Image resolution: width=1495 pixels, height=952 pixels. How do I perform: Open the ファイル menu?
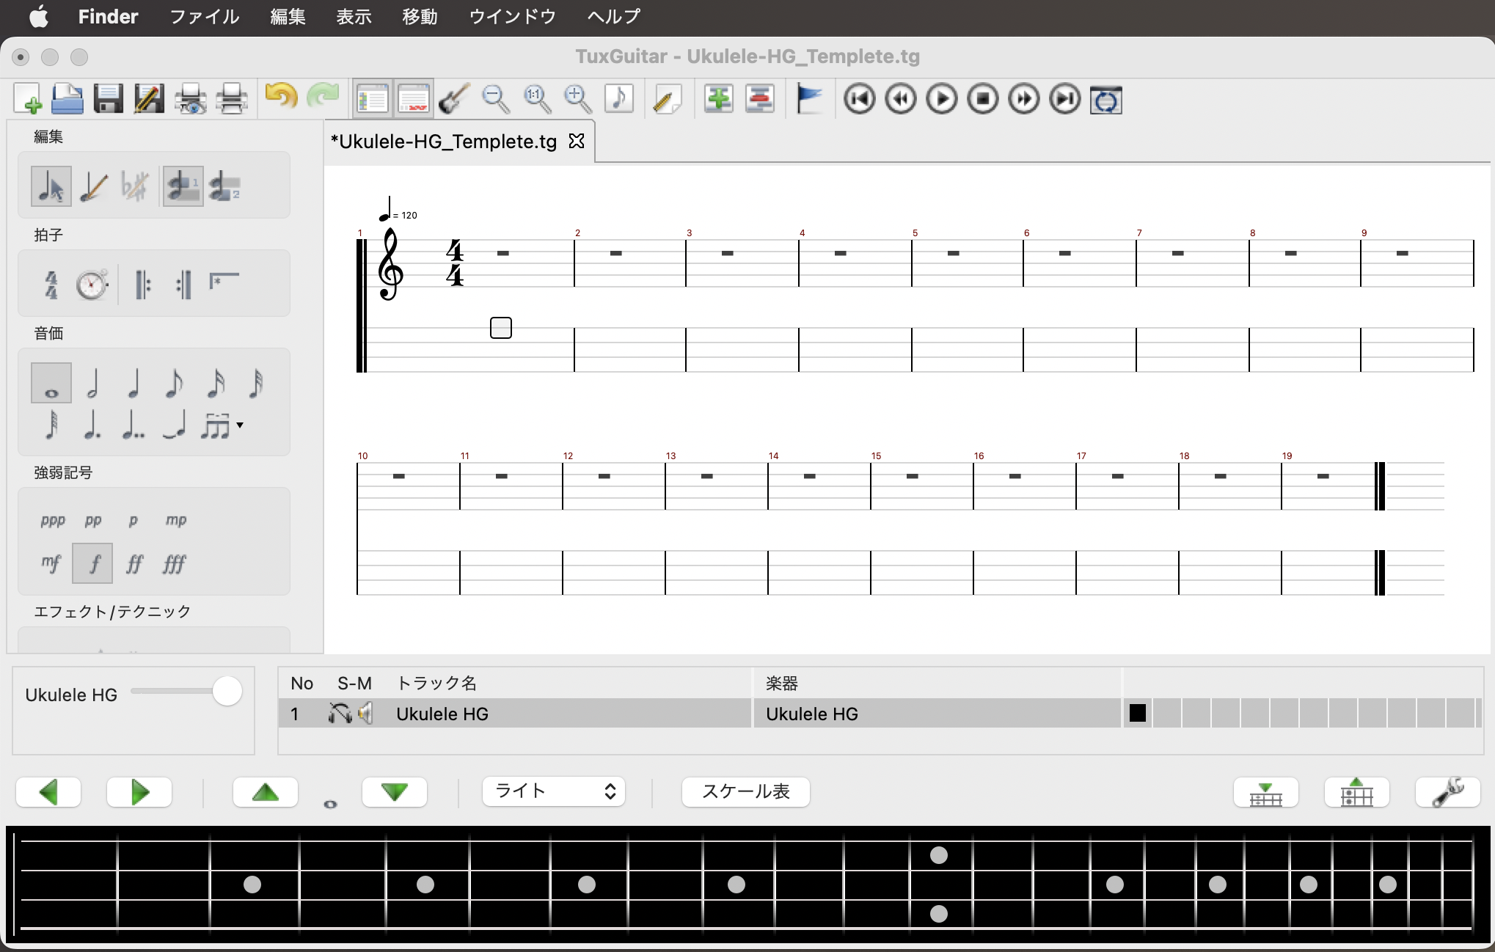pos(204,16)
